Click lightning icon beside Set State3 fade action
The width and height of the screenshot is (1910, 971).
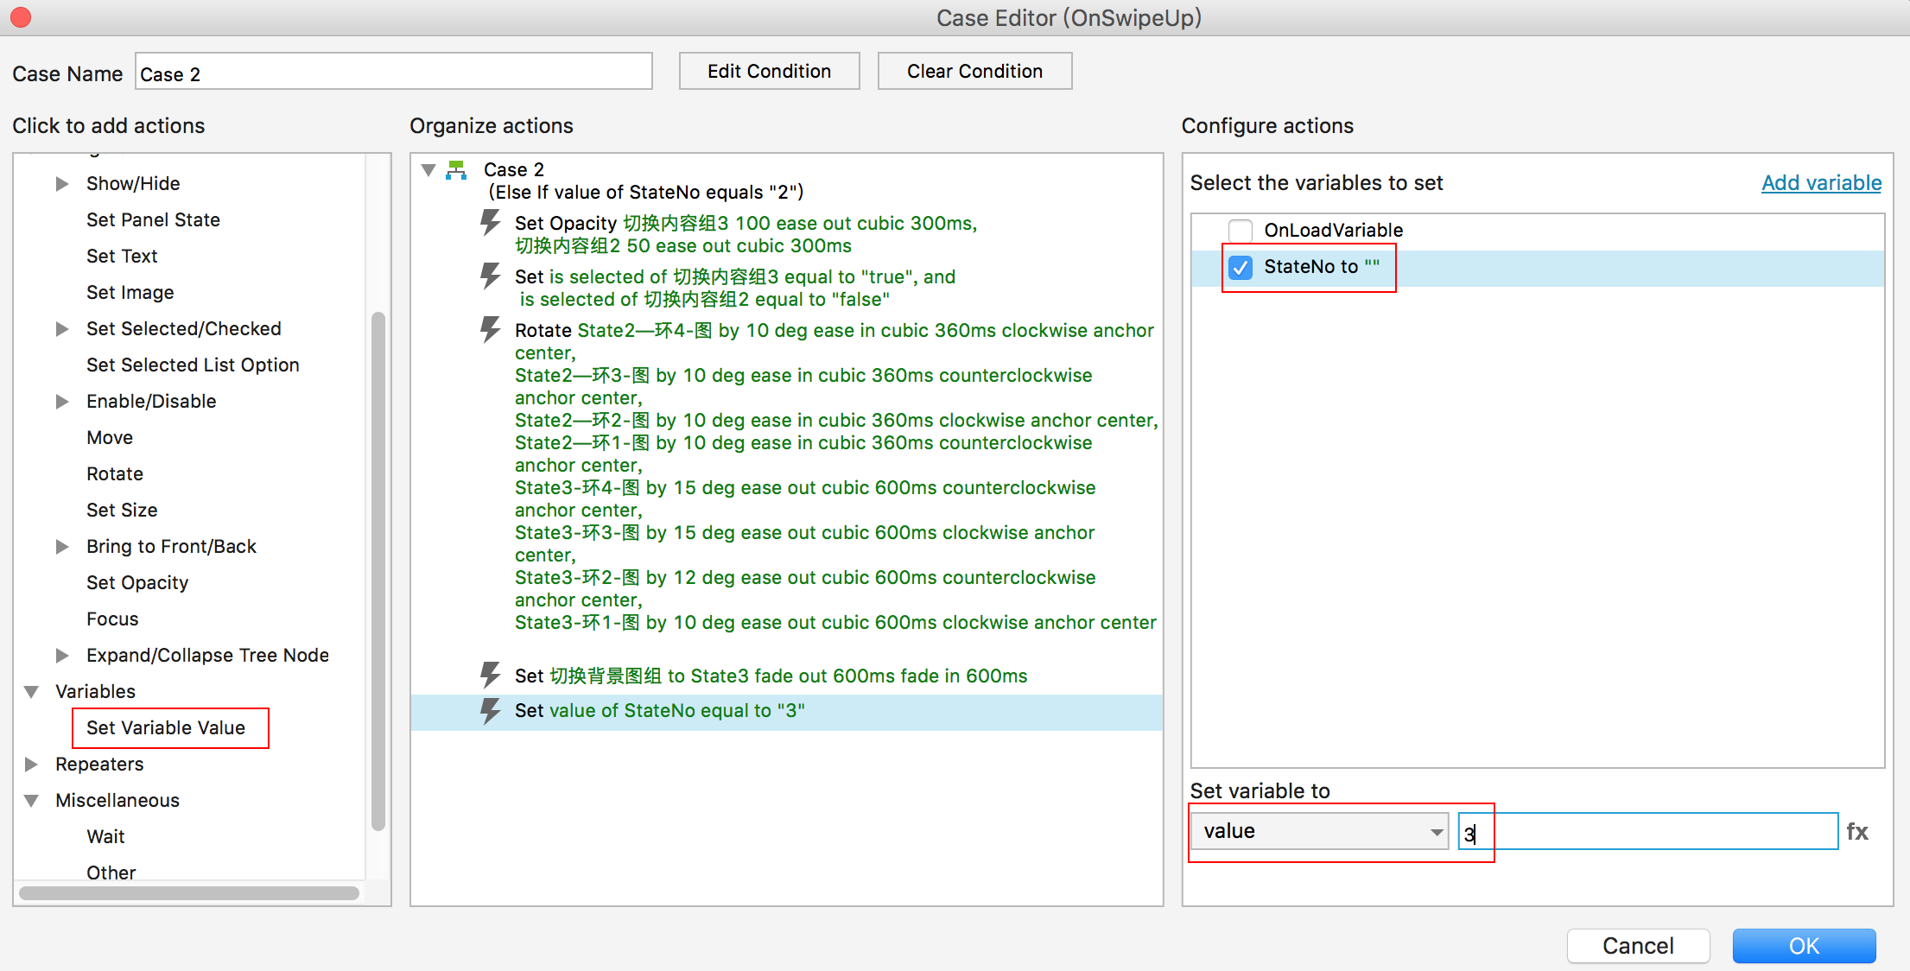(490, 675)
